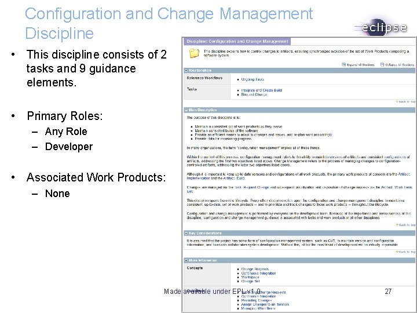Click the 'Reference Workflows' row label

204,78
